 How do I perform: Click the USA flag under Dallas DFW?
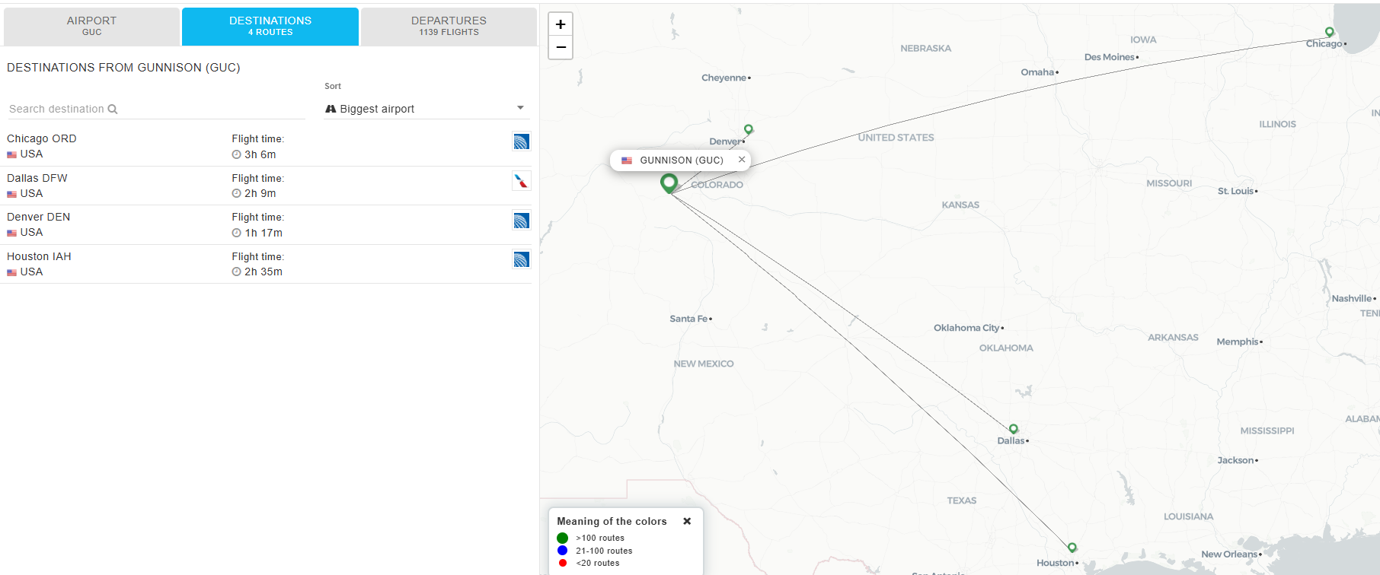tap(11, 194)
